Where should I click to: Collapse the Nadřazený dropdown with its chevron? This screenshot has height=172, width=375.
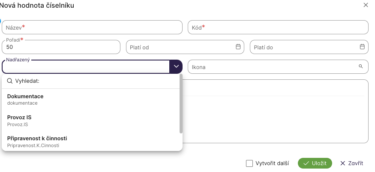coord(176,66)
